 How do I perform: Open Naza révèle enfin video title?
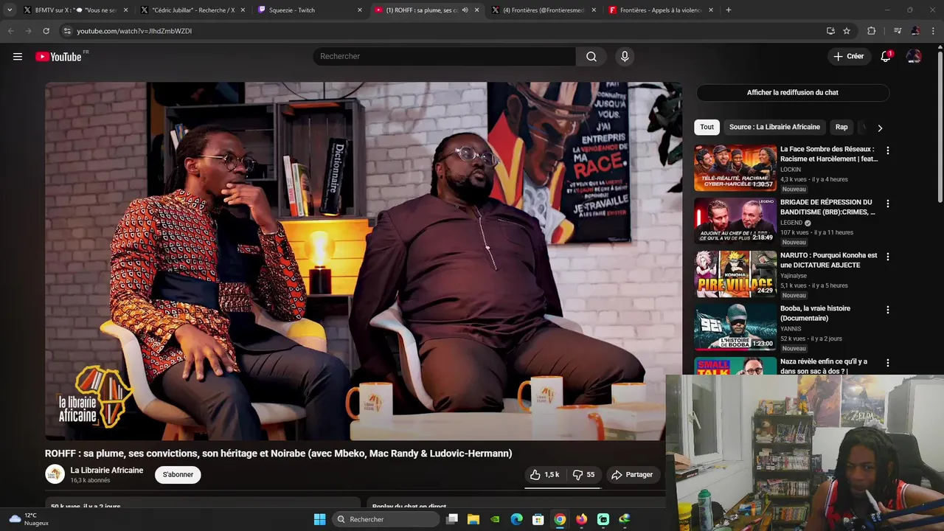point(824,366)
